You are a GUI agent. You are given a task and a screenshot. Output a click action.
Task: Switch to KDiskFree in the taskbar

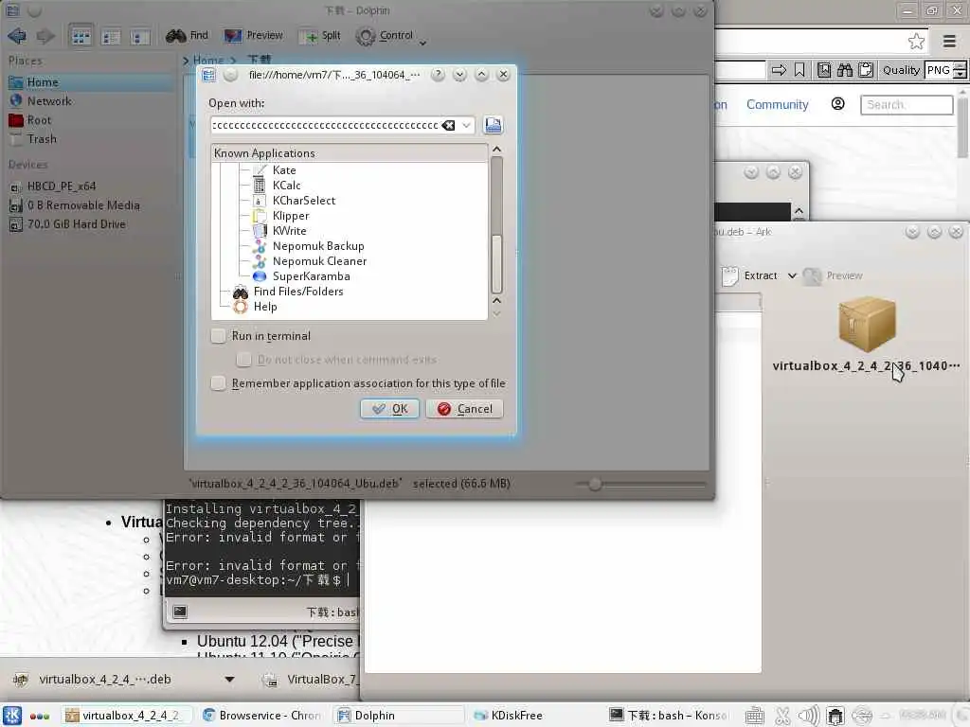point(508,716)
